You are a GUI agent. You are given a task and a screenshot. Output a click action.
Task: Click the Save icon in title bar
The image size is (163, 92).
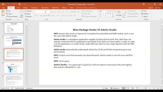coord(3,4)
